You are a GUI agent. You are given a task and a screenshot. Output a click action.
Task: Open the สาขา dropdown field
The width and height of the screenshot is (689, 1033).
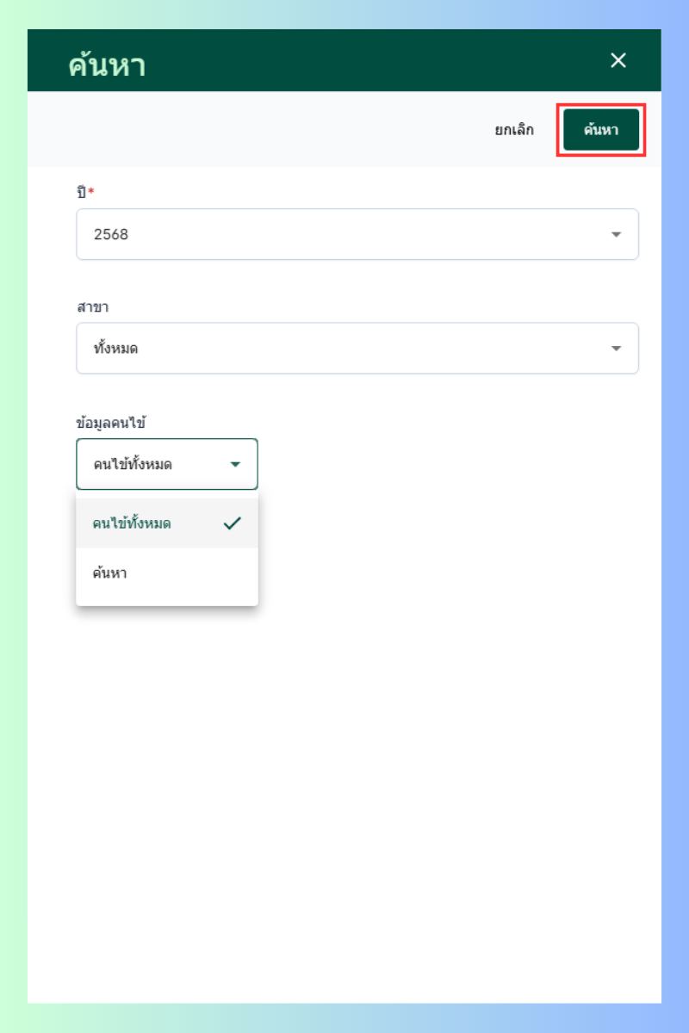point(357,348)
